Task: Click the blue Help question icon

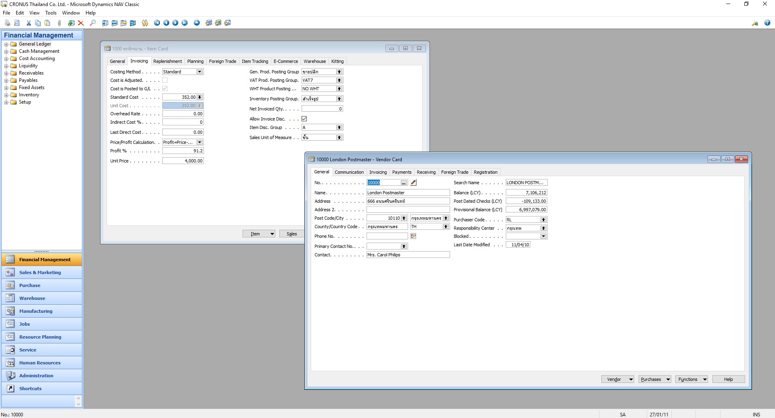Action: (x=767, y=23)
